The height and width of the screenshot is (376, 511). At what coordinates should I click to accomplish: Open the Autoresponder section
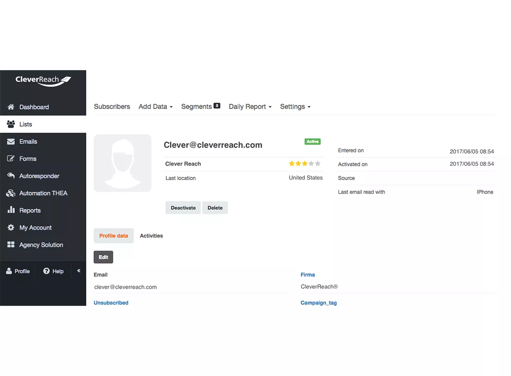coord(39,176)
